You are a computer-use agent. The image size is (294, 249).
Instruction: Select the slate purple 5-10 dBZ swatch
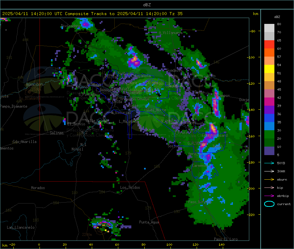coord(269,151)
